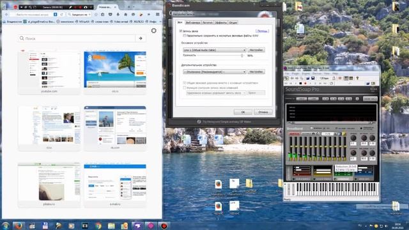
Task: Open the file explorer folder on taskbar
Action: 111,226
